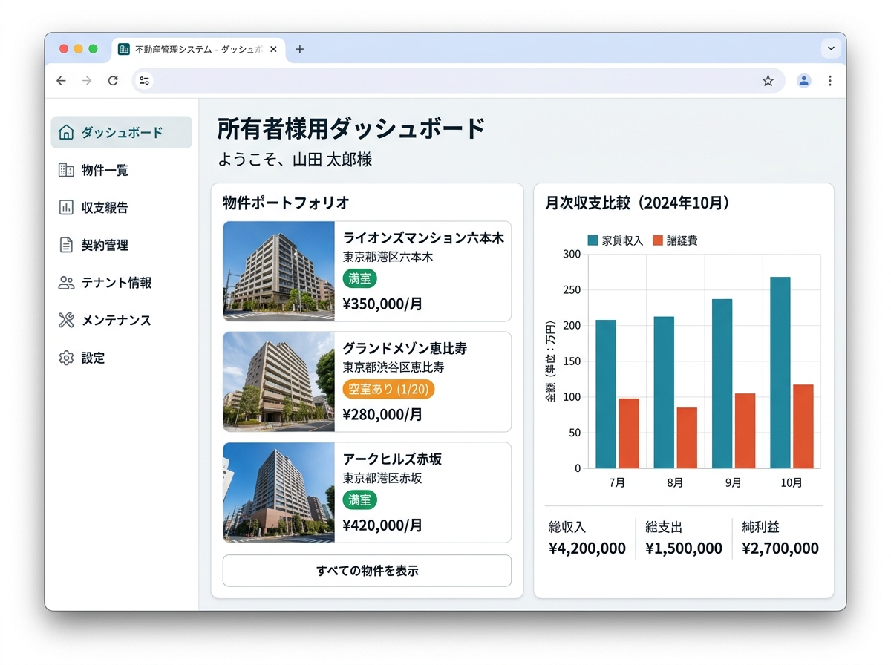891x665 pixels.
Task: Select the メンテナンス wrench icon
Action: (x=65, y=320)
